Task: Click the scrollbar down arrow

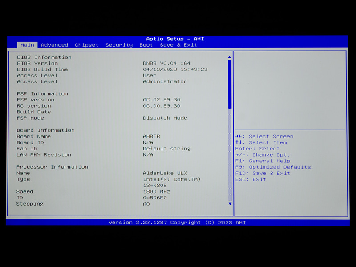Action: 229,204
